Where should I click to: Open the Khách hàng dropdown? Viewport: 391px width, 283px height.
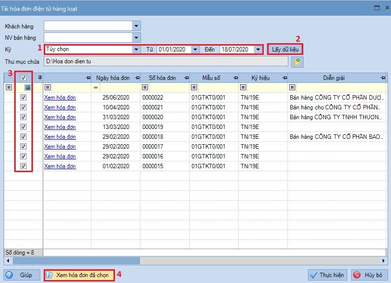tap(136, 26)
